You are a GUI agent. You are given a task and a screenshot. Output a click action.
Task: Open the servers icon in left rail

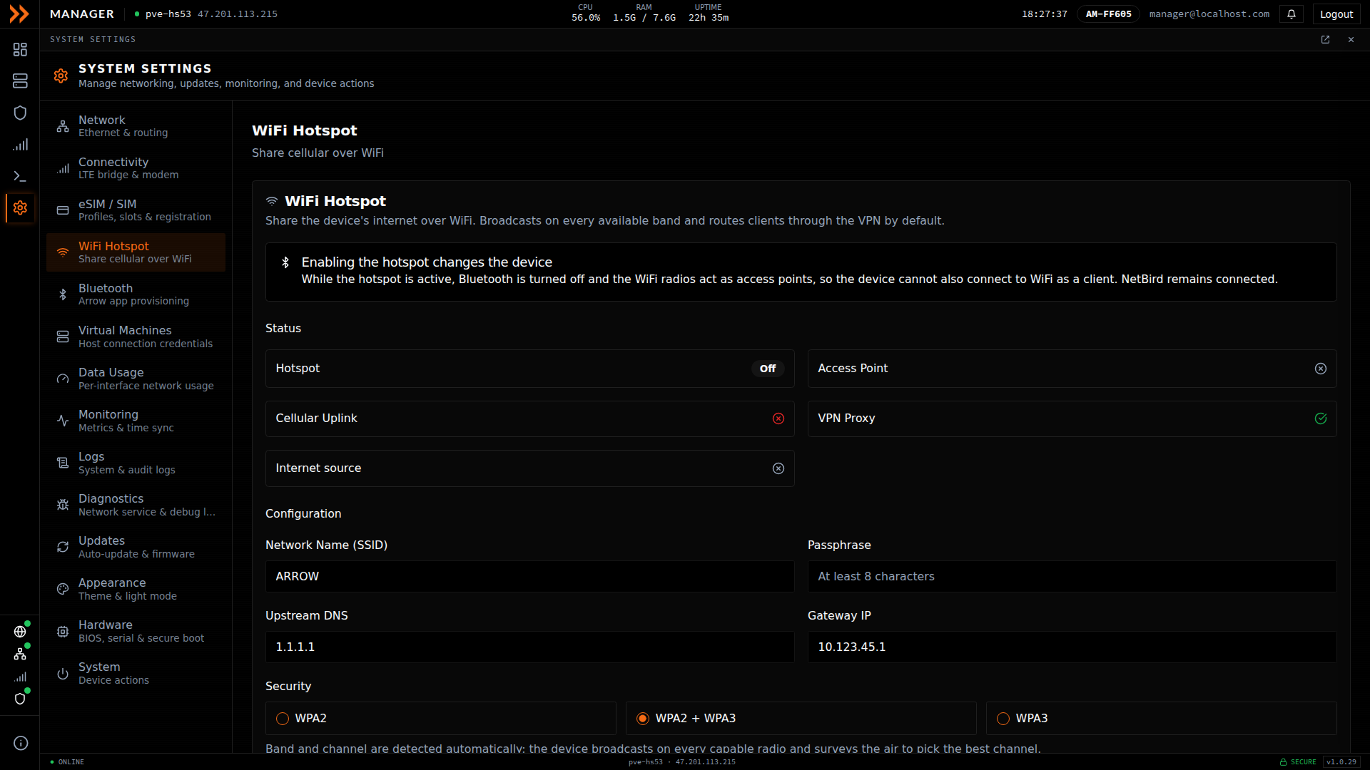[20, 81]
